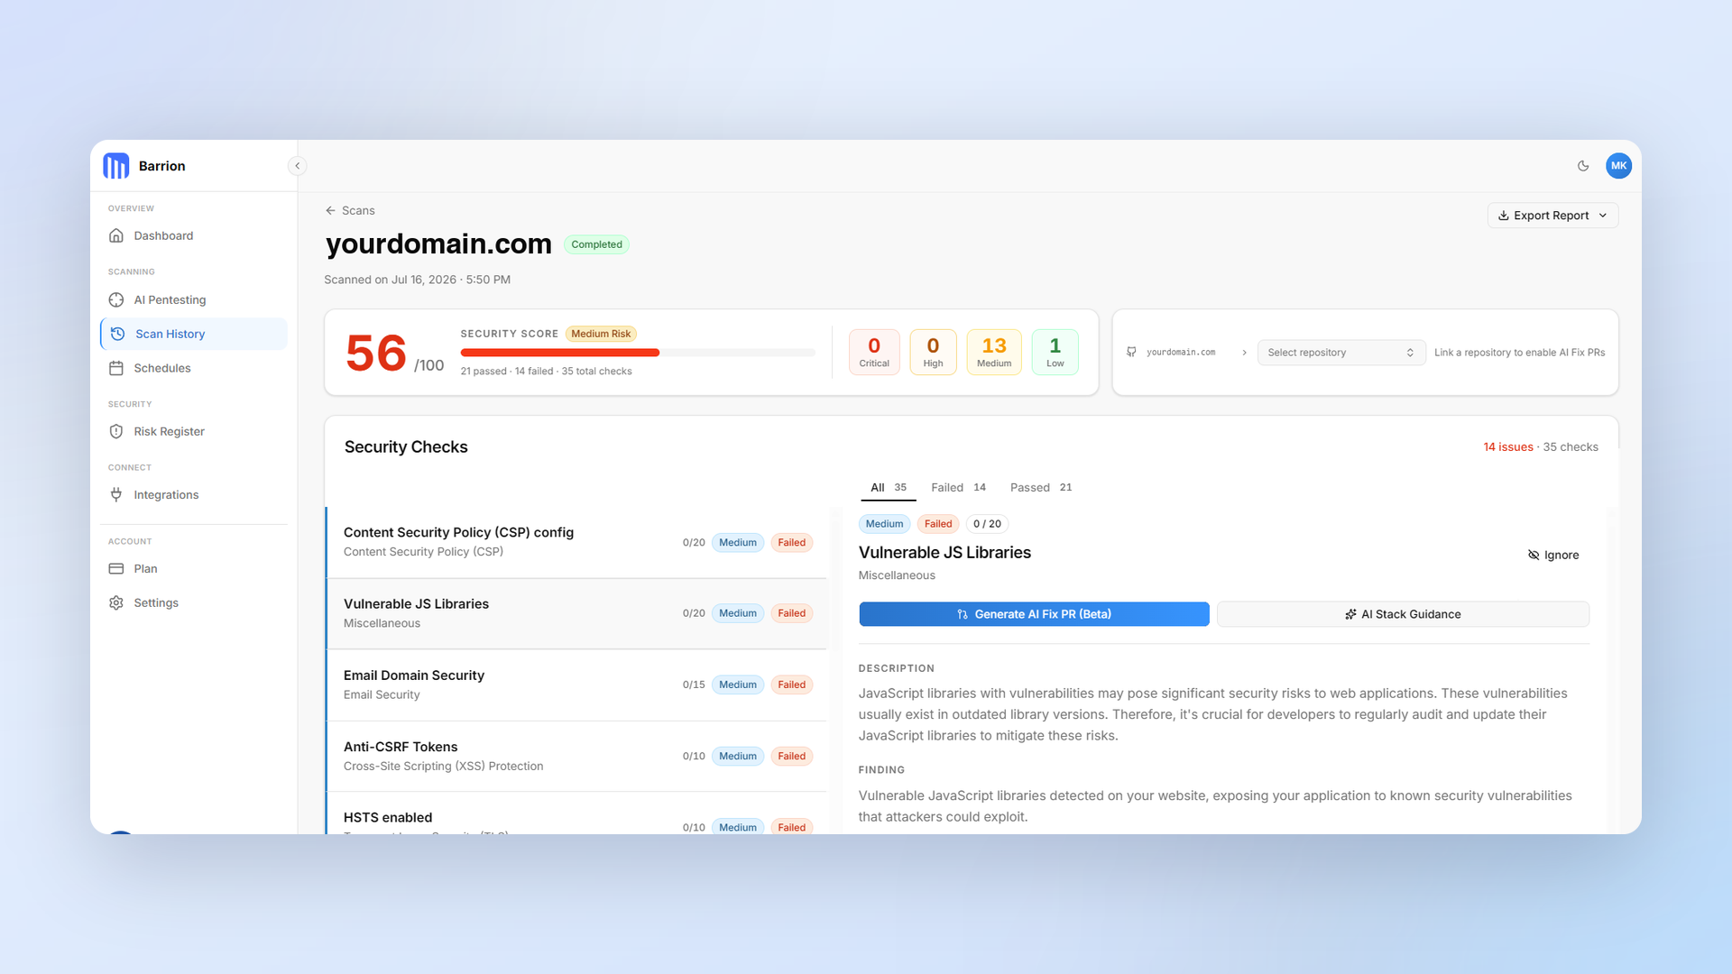This screenshot has height=974, width=1732.
Task: Open the Select repository dropdown
Action: [1340, 353]
